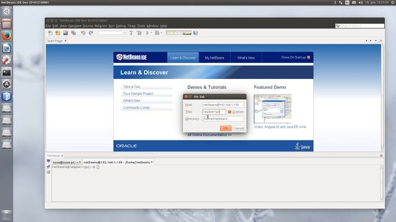396x222 pixels.
Task: Click OK in Pin Tab dialog
Action: pyautogui.click(x=225, y=128)
